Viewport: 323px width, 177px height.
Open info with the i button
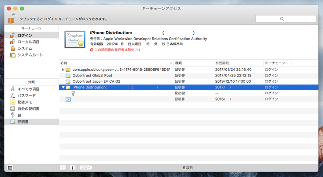click(72, 168)
